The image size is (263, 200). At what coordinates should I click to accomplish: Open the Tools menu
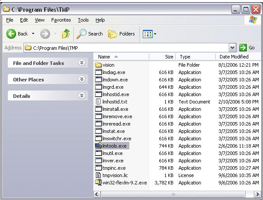[x=83, y=20]
